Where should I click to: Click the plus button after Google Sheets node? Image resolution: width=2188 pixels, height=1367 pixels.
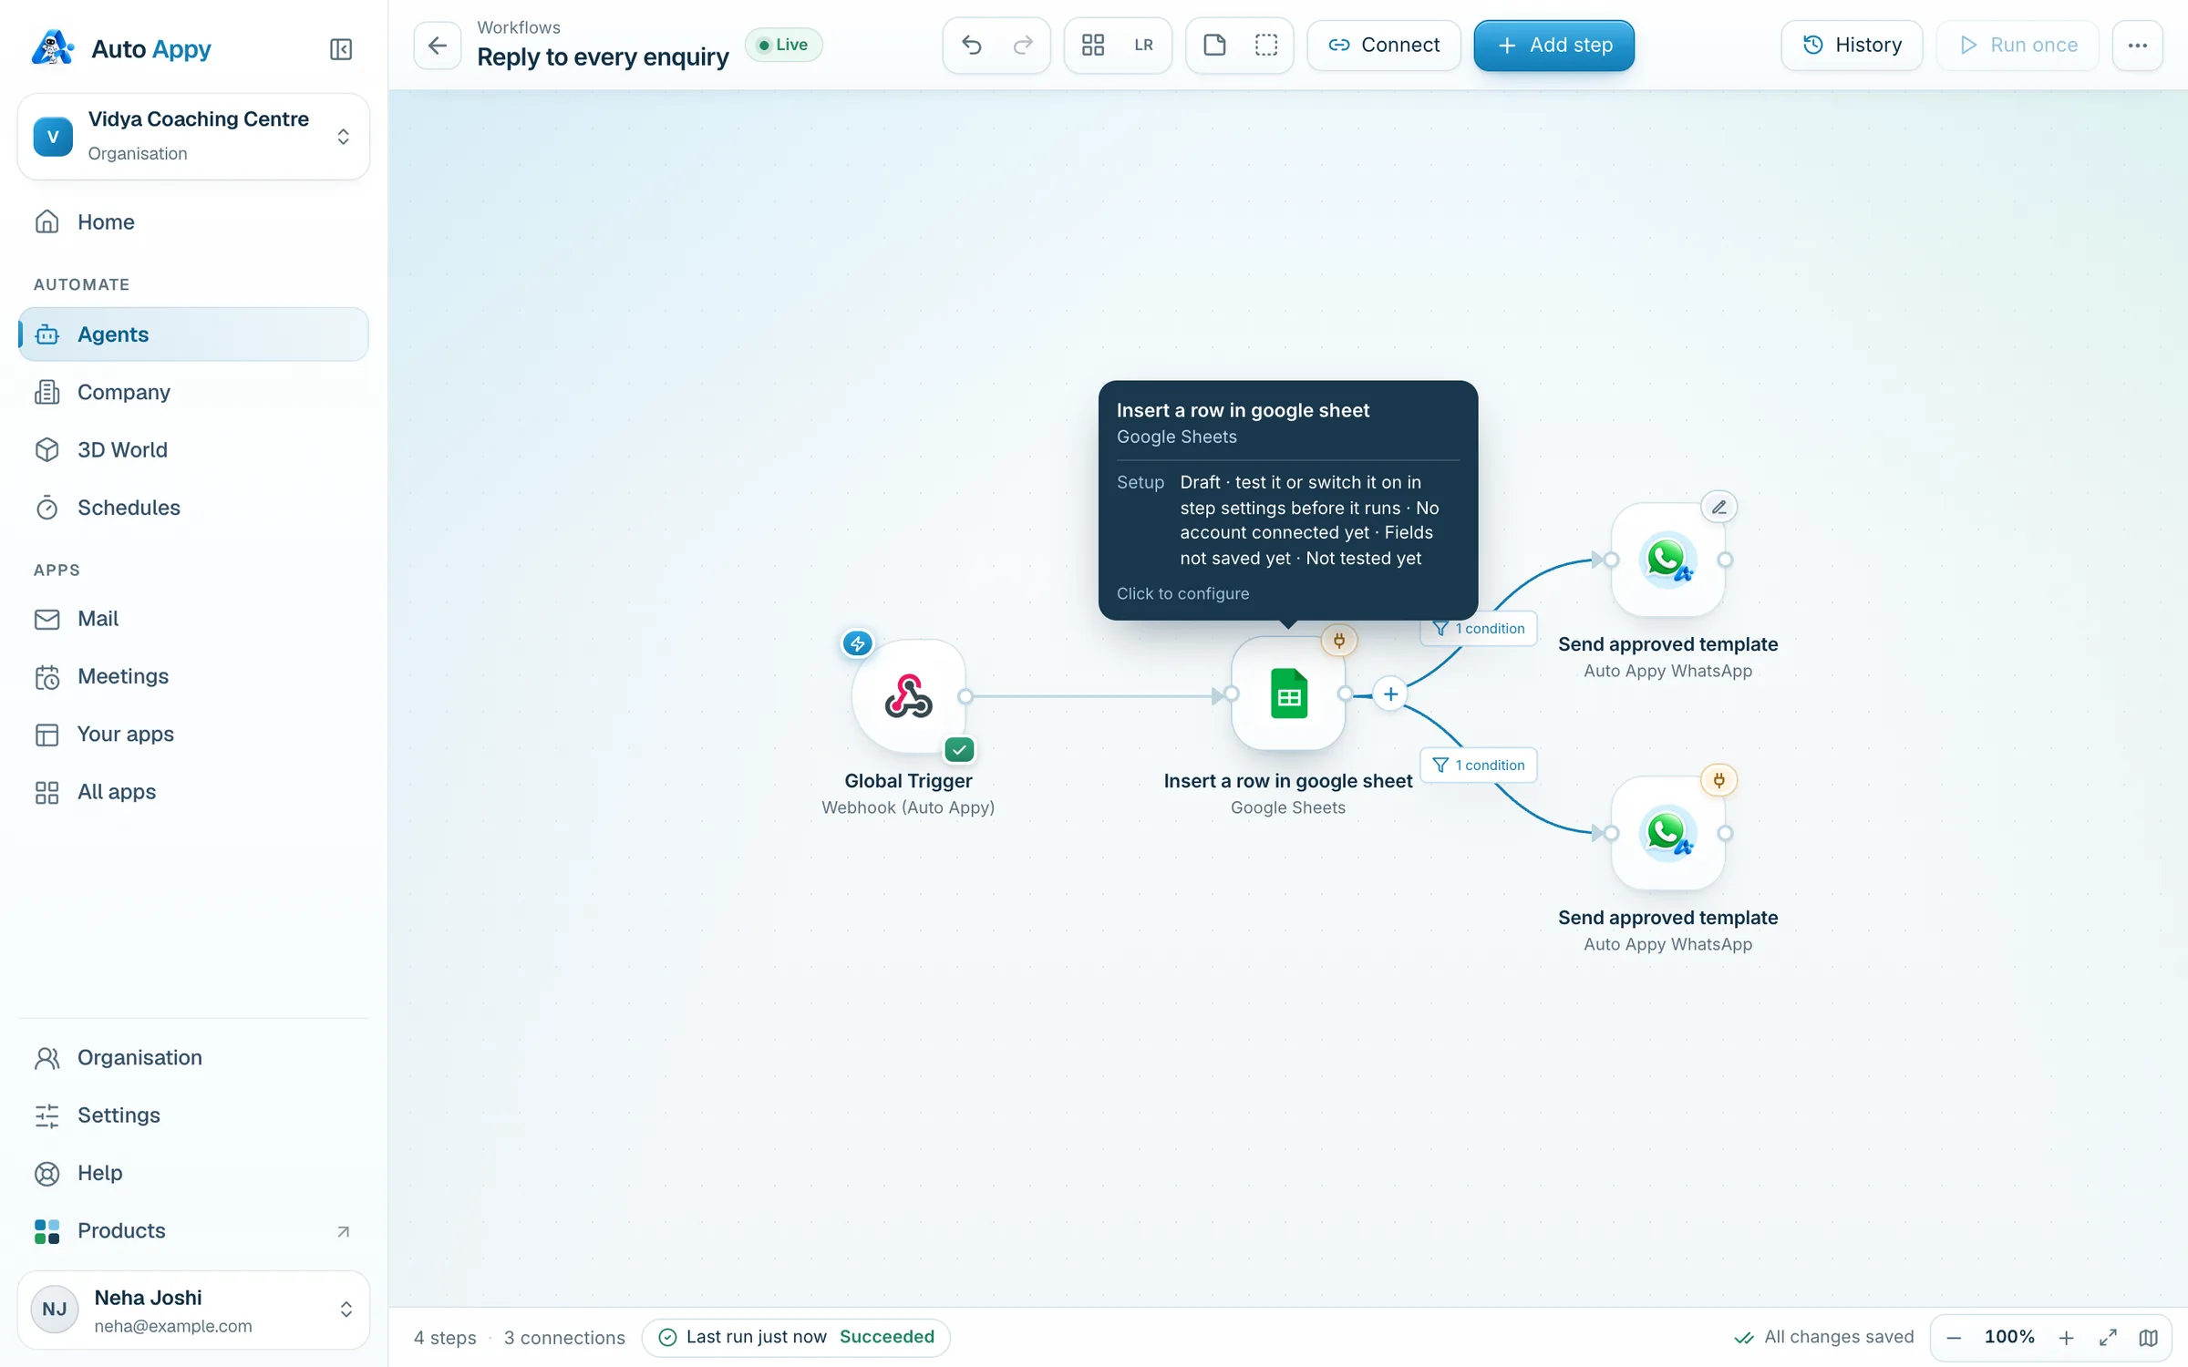[x=1390, y=694]
